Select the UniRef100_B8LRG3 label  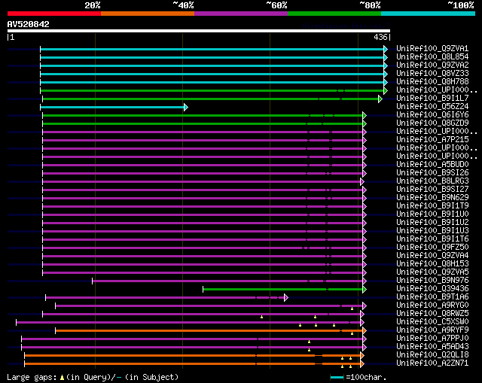(x=432, y=181)
